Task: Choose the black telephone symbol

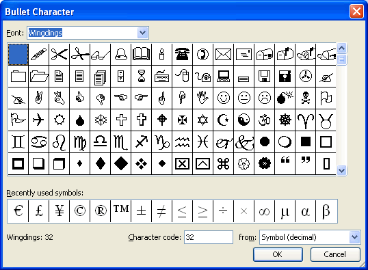Action: click(183, 54)
